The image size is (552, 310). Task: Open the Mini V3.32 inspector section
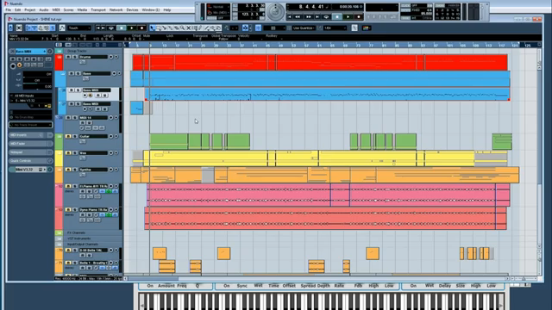pyautogui.click(x=30, y=170)
